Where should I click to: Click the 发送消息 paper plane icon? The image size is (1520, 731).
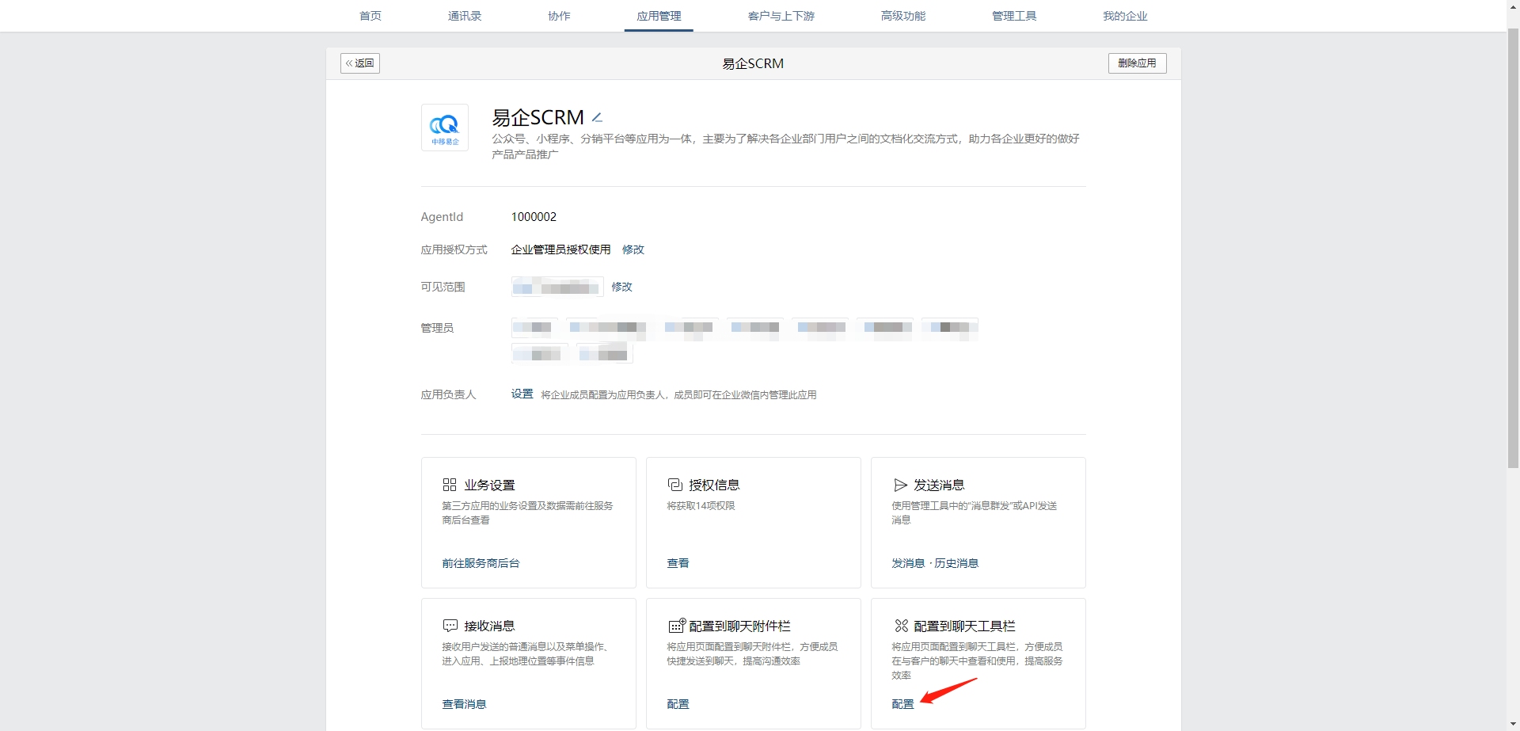coord(900,485)
